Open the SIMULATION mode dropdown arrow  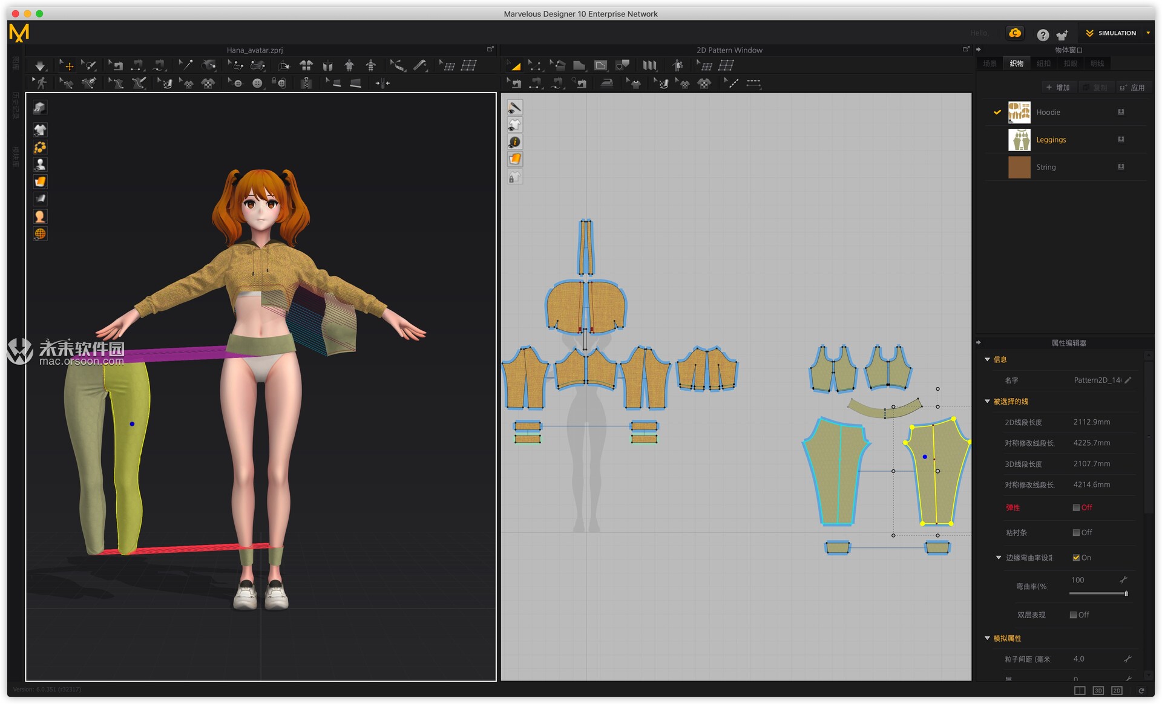point(1148,33)
